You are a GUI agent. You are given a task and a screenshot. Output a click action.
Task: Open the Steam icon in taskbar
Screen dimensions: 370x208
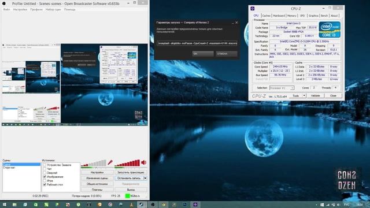141,205
